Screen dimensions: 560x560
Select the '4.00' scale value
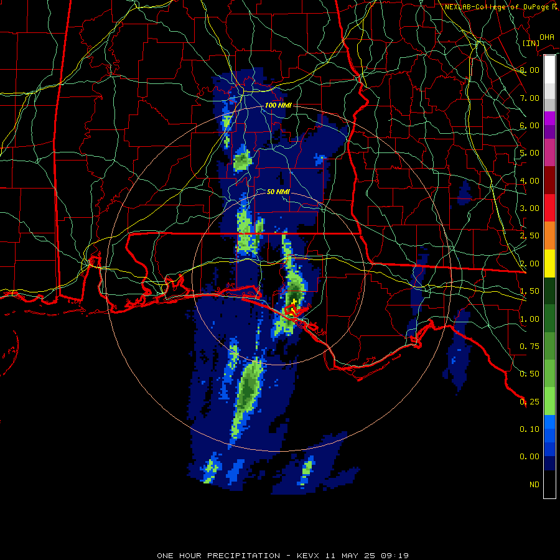(530, 180)
